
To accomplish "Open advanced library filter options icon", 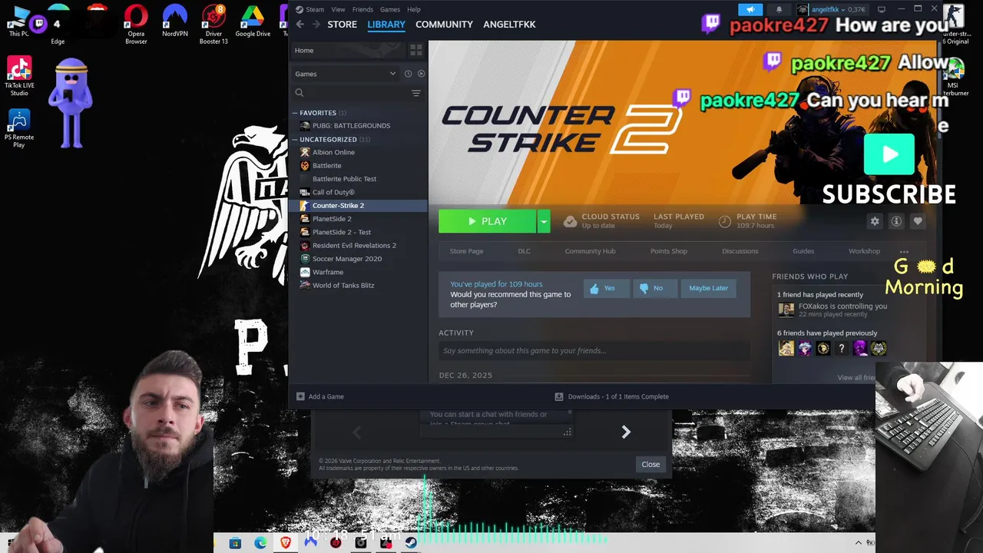I will [x=416, y=93].
